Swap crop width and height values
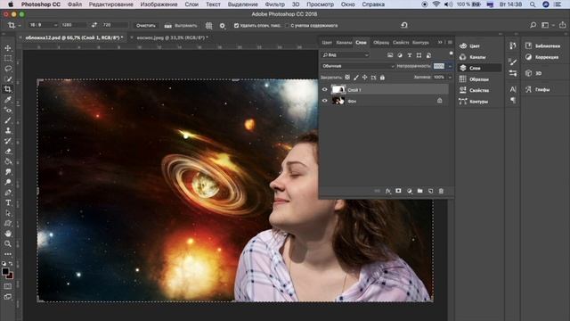The height and width of the screenshot is (321, 570). click(94, 25)
